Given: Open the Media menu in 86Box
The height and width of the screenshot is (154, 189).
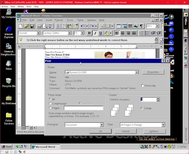Looking at the screenshot, I should 21,6.
